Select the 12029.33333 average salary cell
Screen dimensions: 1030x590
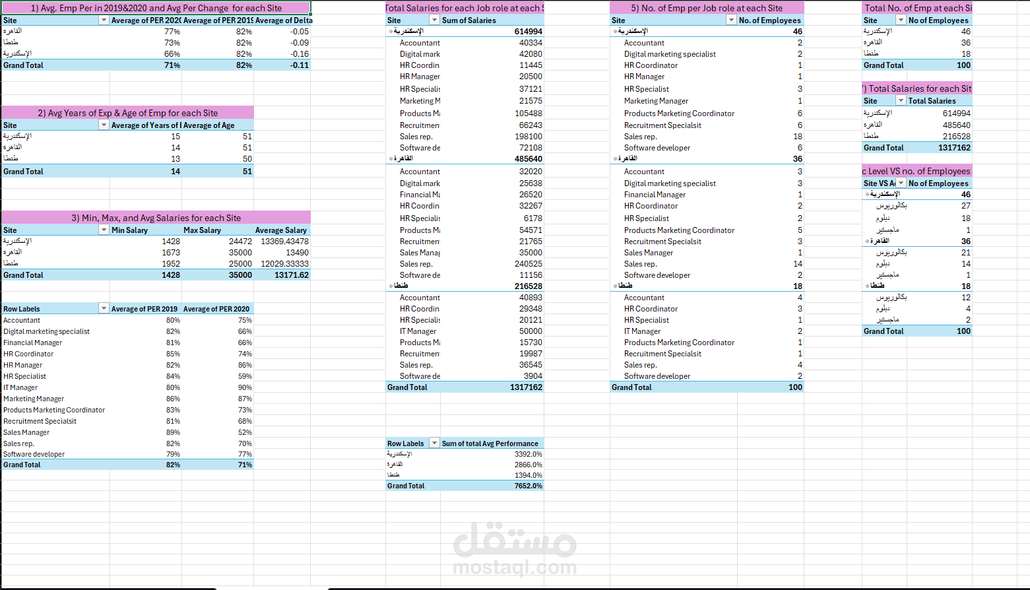(x=282, y=264)
